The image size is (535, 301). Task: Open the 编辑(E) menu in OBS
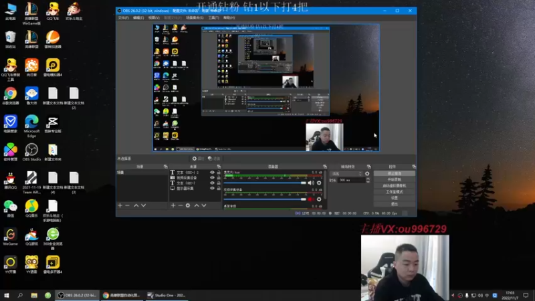click(138, 18)
